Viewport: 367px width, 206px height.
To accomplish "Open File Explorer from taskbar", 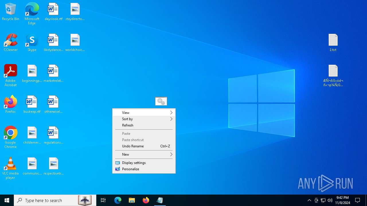I will [x=132, y=200].
